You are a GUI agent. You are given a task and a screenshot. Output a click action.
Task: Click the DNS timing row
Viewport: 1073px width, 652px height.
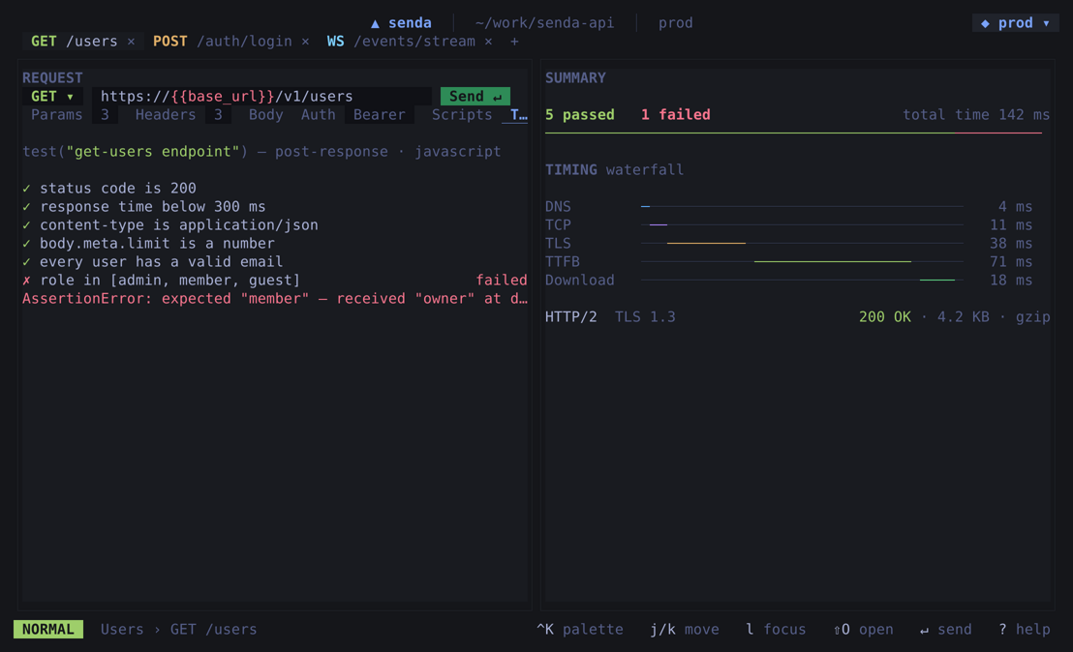(788, 206)
